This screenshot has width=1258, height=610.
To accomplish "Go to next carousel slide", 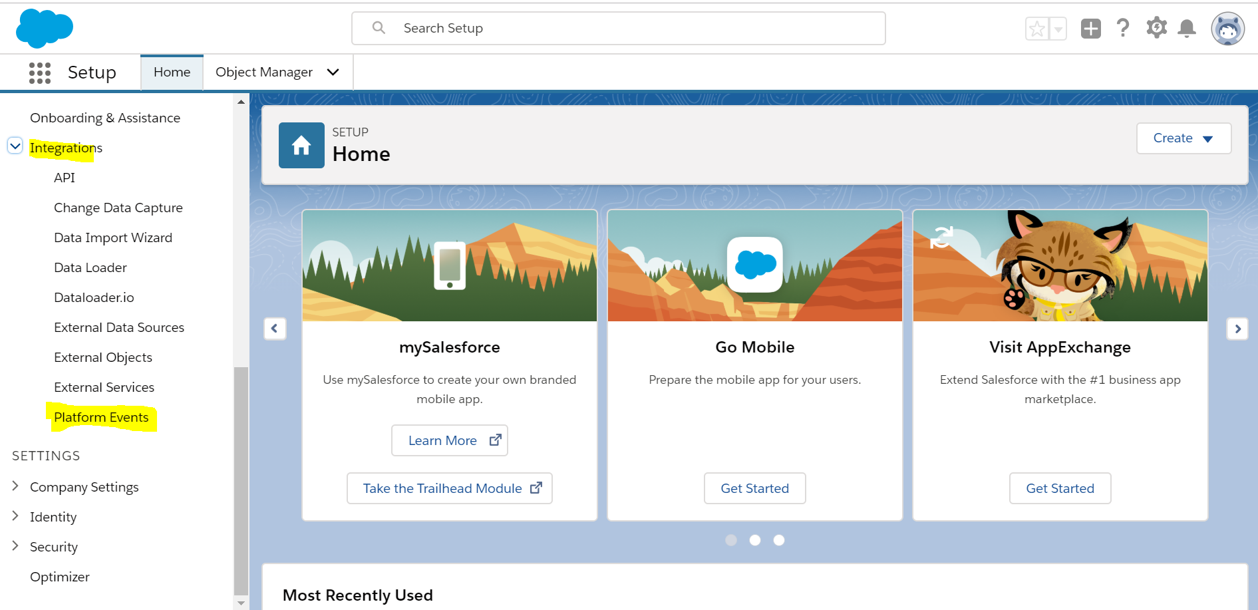I will coord(1237,329).
